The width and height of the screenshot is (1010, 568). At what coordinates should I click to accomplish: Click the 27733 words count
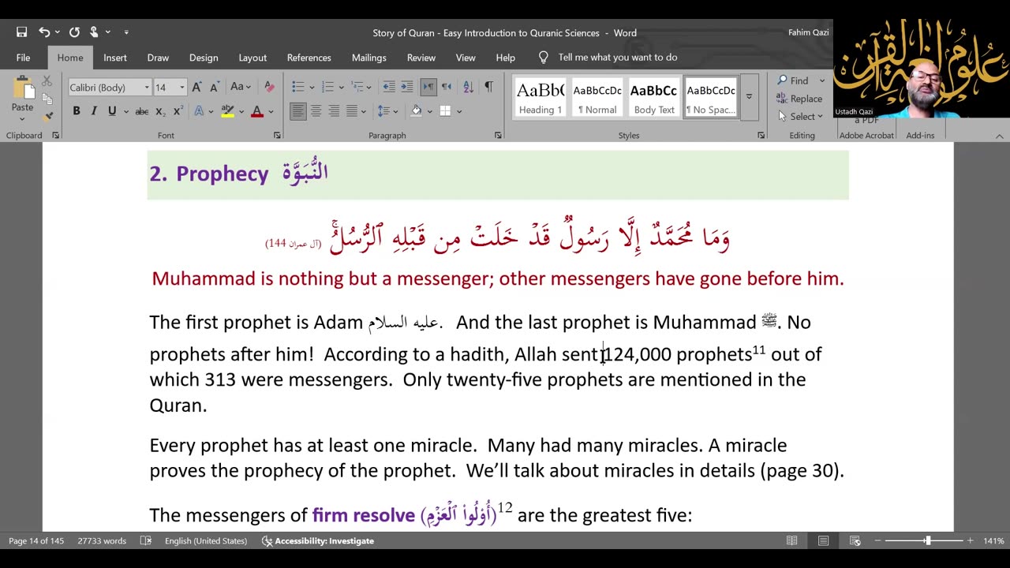(x=102, y=540)
